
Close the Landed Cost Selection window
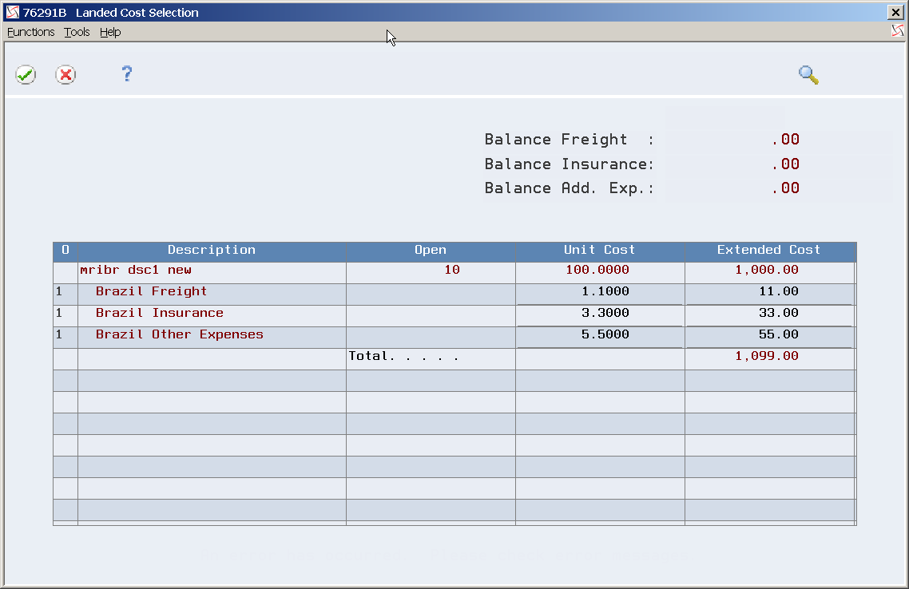[x=895, y=12]
